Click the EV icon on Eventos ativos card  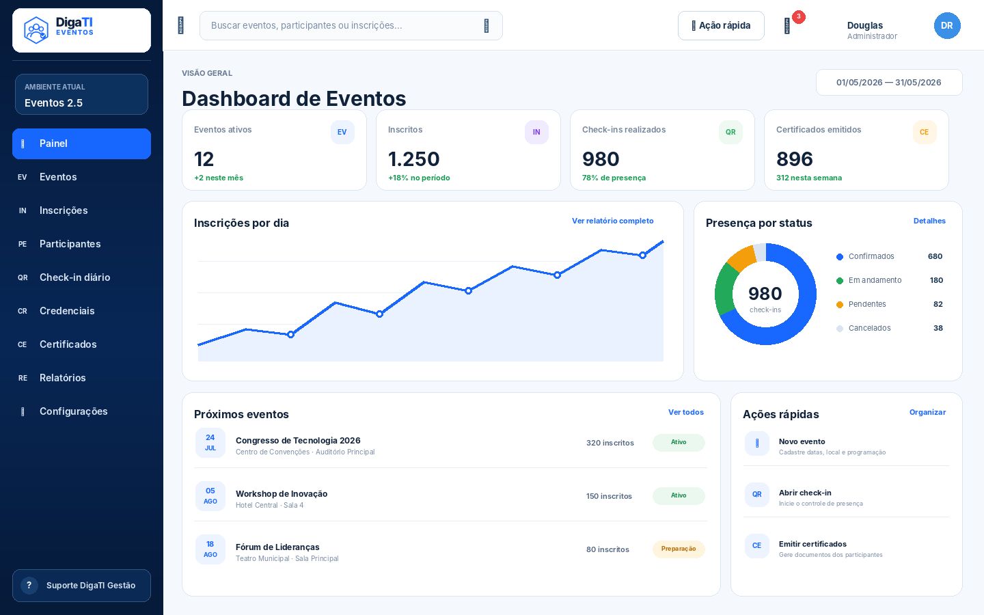click(342, 132)
